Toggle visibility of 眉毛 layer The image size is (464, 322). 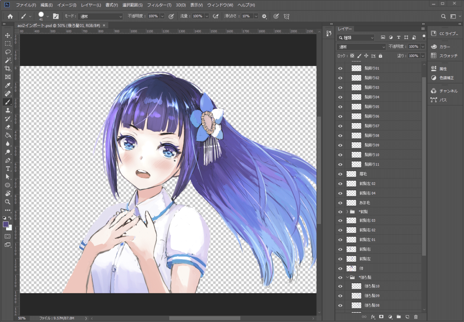tap(340, 174)
